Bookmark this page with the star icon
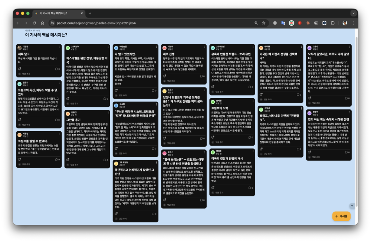371x242 pixels. pyautogui.click(x=263, y=23)
